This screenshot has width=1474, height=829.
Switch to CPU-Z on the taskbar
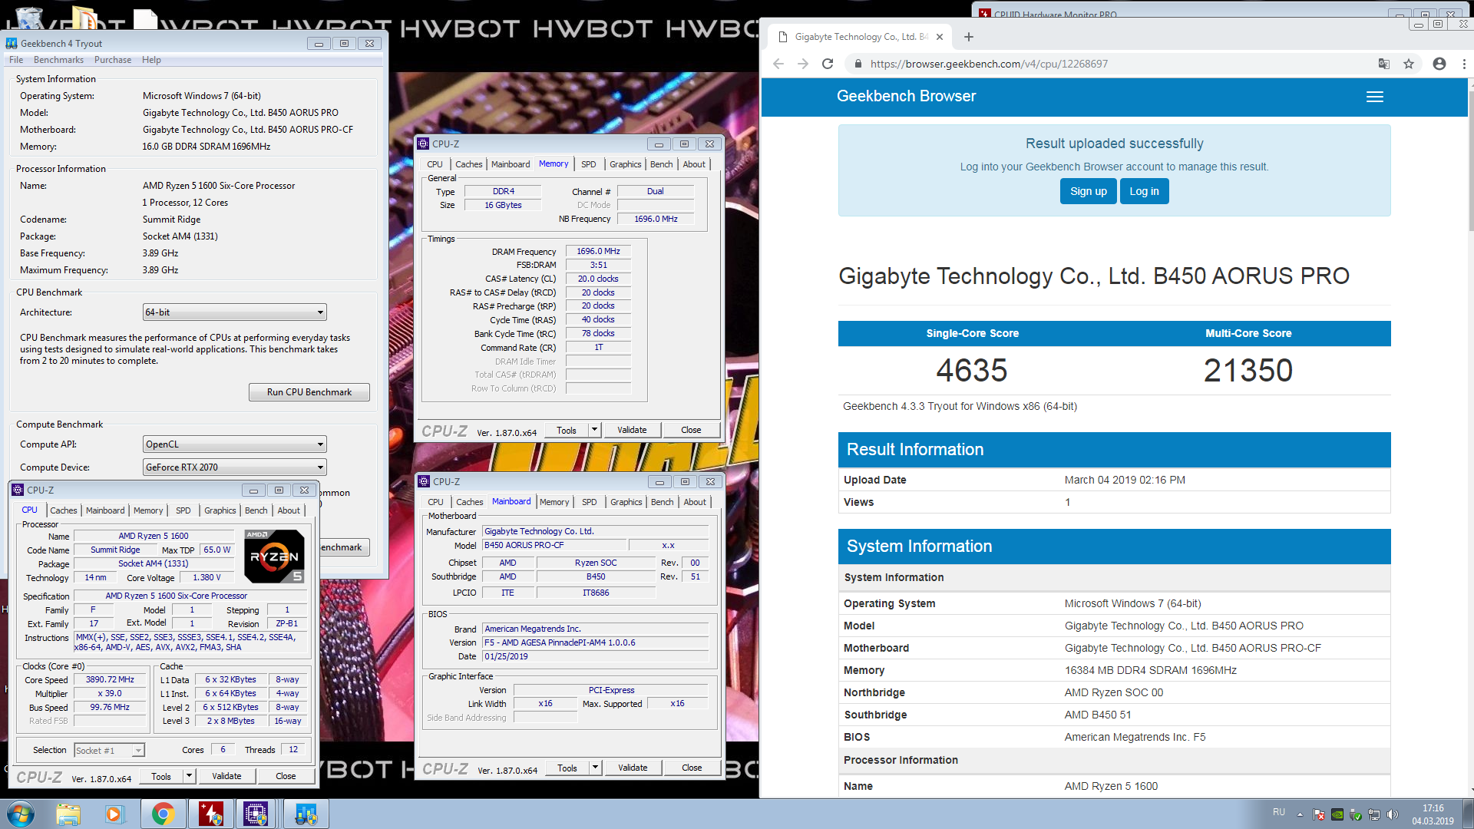point(256,814)
